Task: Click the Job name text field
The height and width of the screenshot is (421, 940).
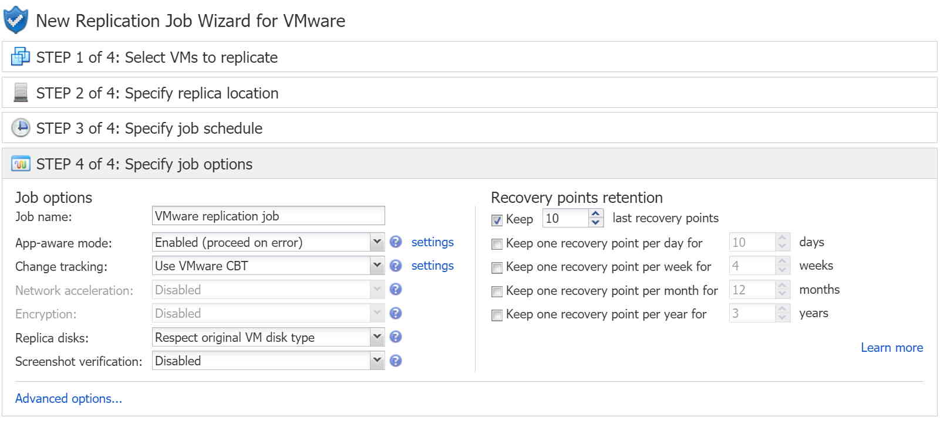Action: pos(268,216)
